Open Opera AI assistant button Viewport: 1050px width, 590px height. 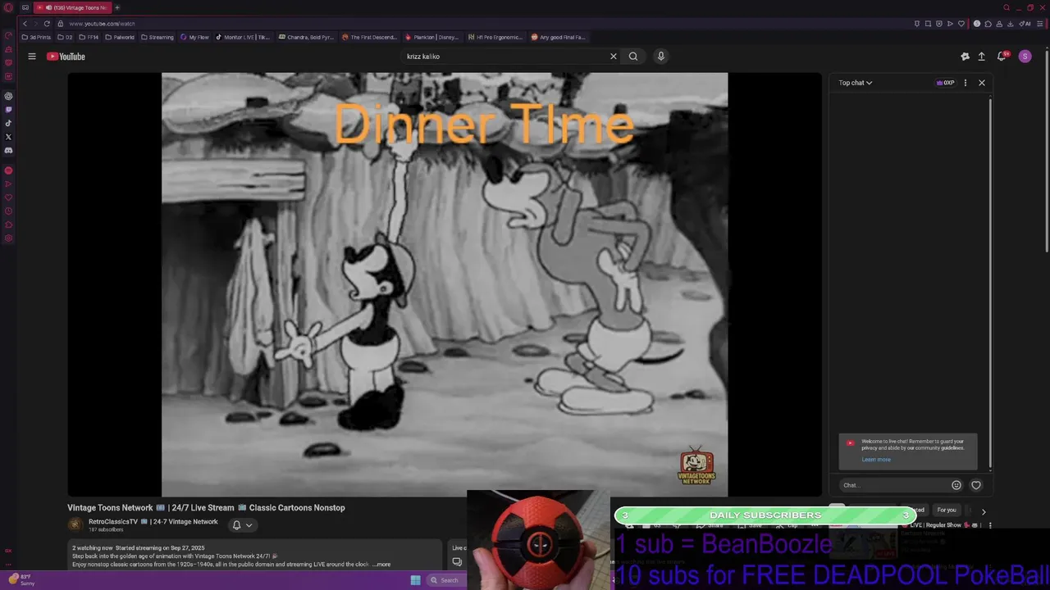[x=1026, y=24]
